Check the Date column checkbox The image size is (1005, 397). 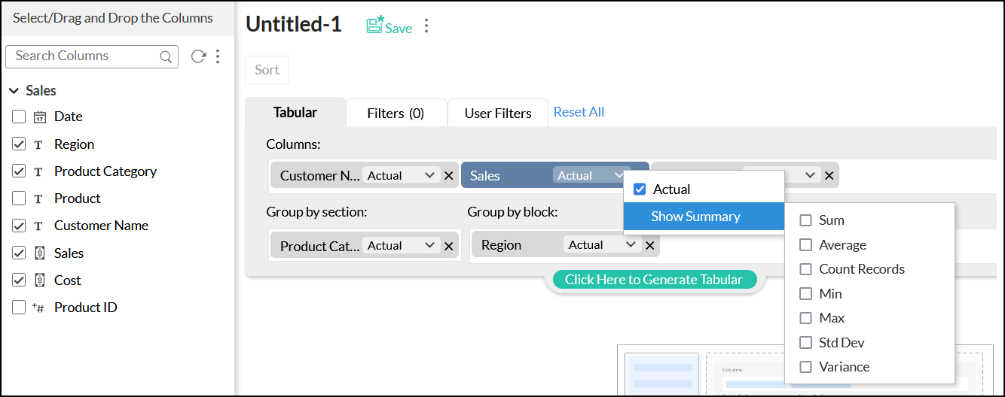click(x=20, y=117)
